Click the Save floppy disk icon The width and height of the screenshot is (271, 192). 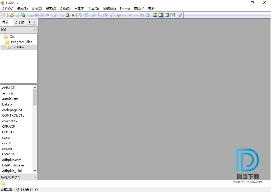[17, 15]
